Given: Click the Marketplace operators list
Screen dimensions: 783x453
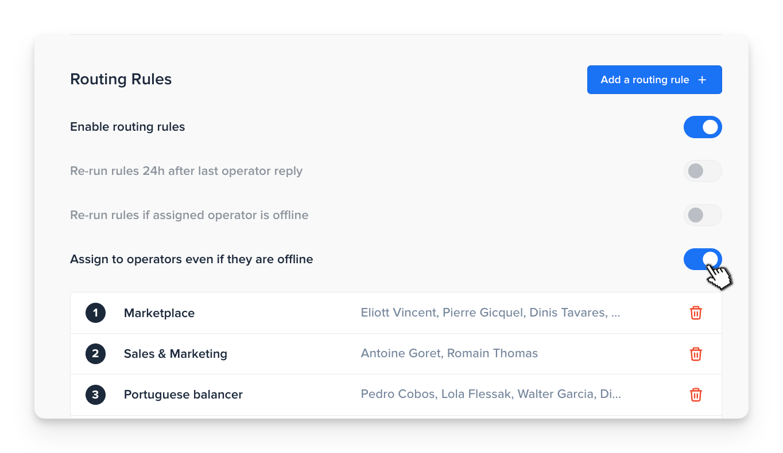Looking at the screenshot, I should [x=490, y=313].
